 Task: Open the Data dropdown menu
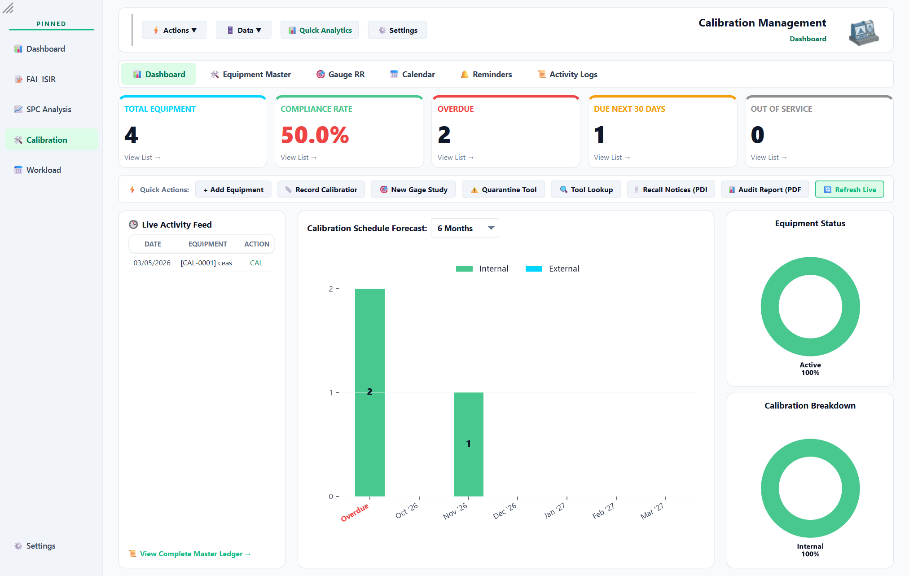pyautogui.click(x=244, y=30)
